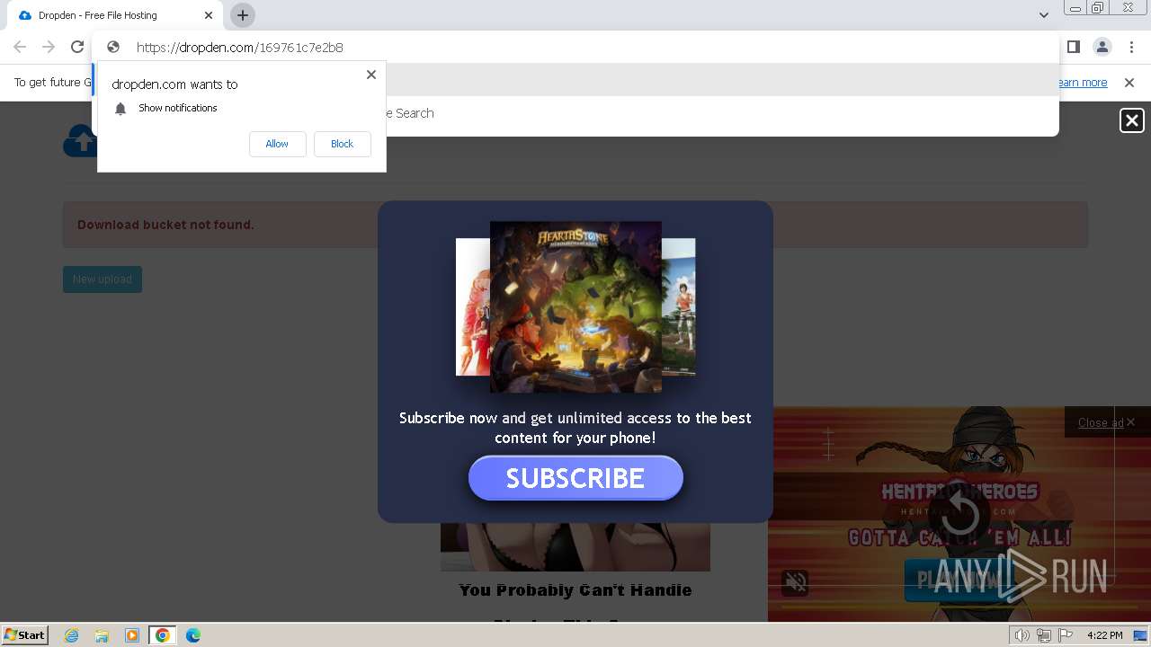Unmute the video ad speaker icon
The width and height of the screenshot is (1151, 647).
pyautogui.click(x=795, y=582)
